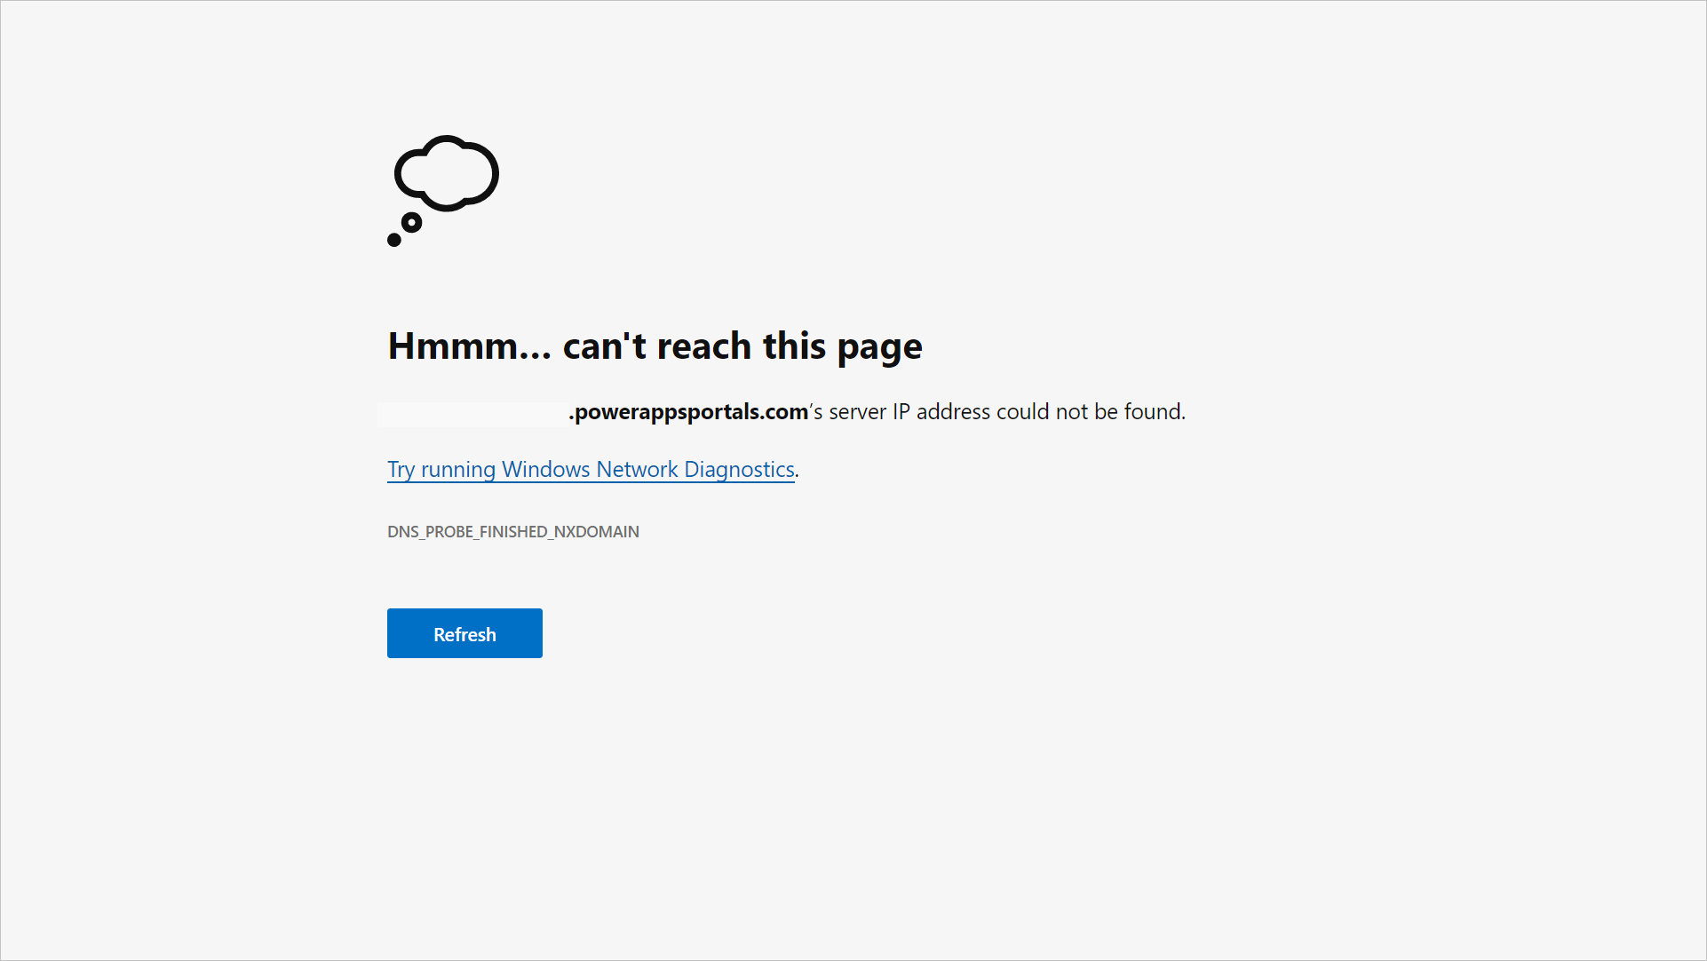
Task: Click the word "Diagnostics" in the link
Action: click(738, 469)
